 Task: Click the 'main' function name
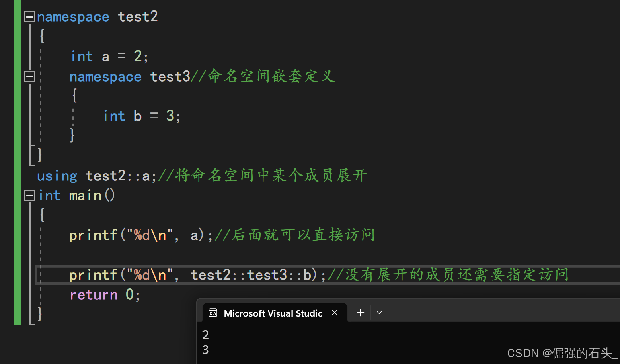85,196
